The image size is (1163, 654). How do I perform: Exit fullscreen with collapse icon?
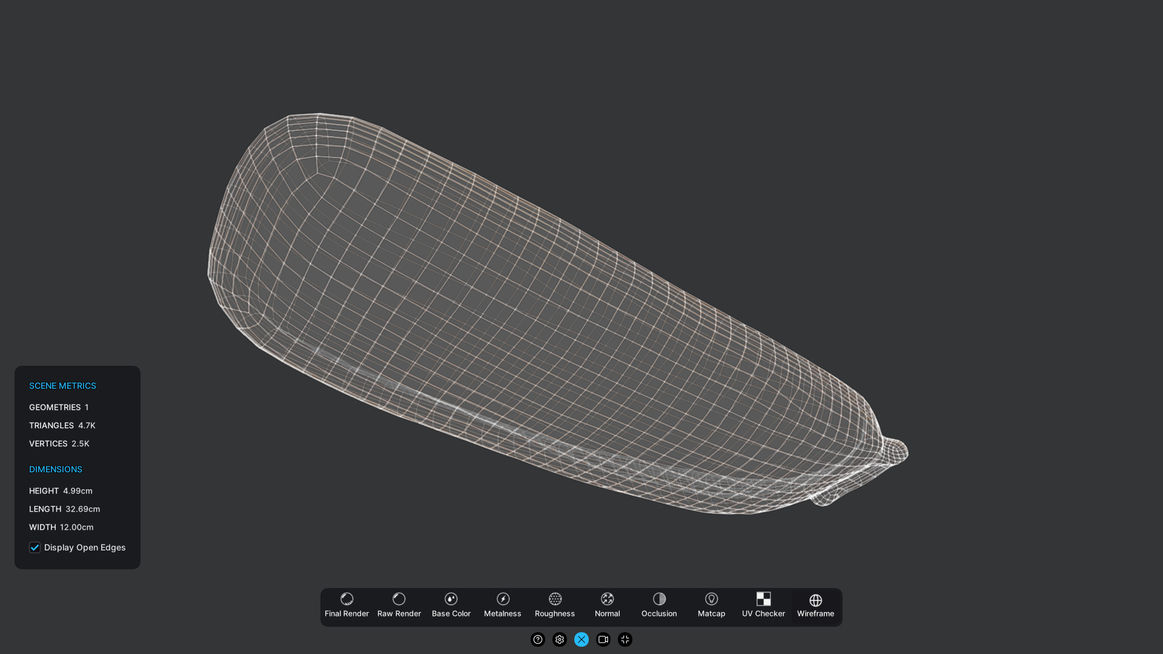tap(625, 639)
